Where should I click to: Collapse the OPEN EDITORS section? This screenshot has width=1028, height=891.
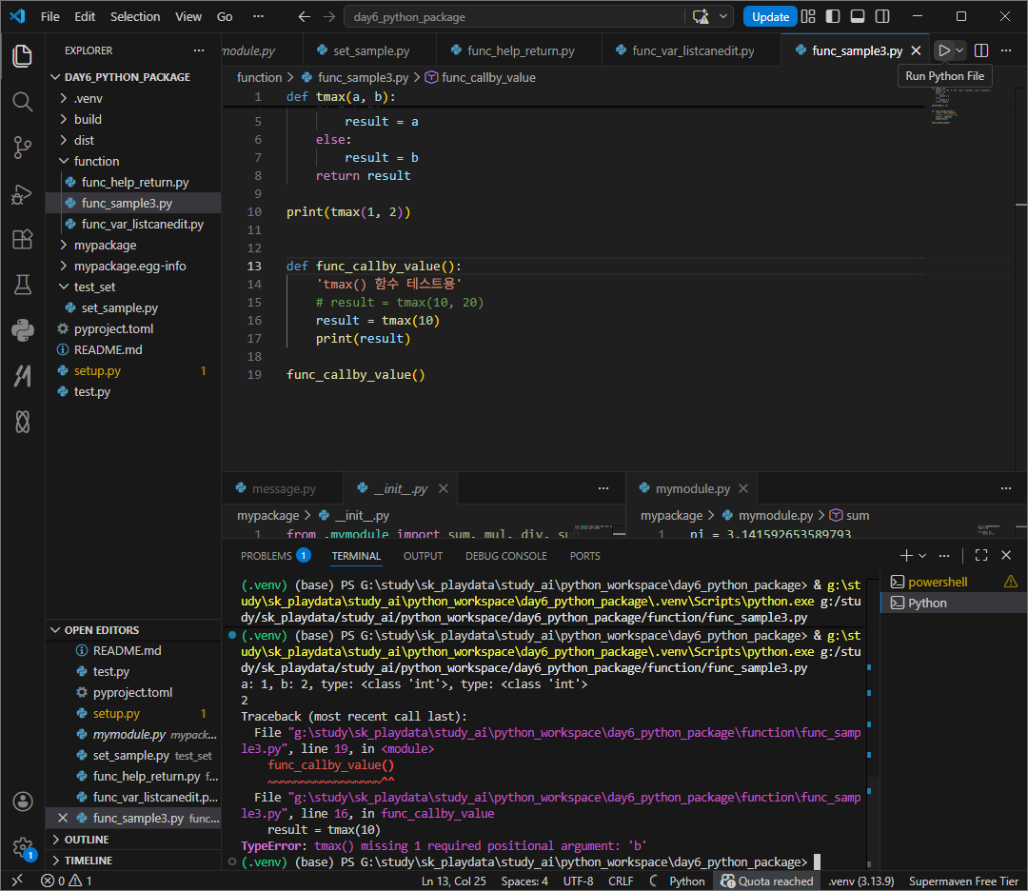click(x=133, y=630)
